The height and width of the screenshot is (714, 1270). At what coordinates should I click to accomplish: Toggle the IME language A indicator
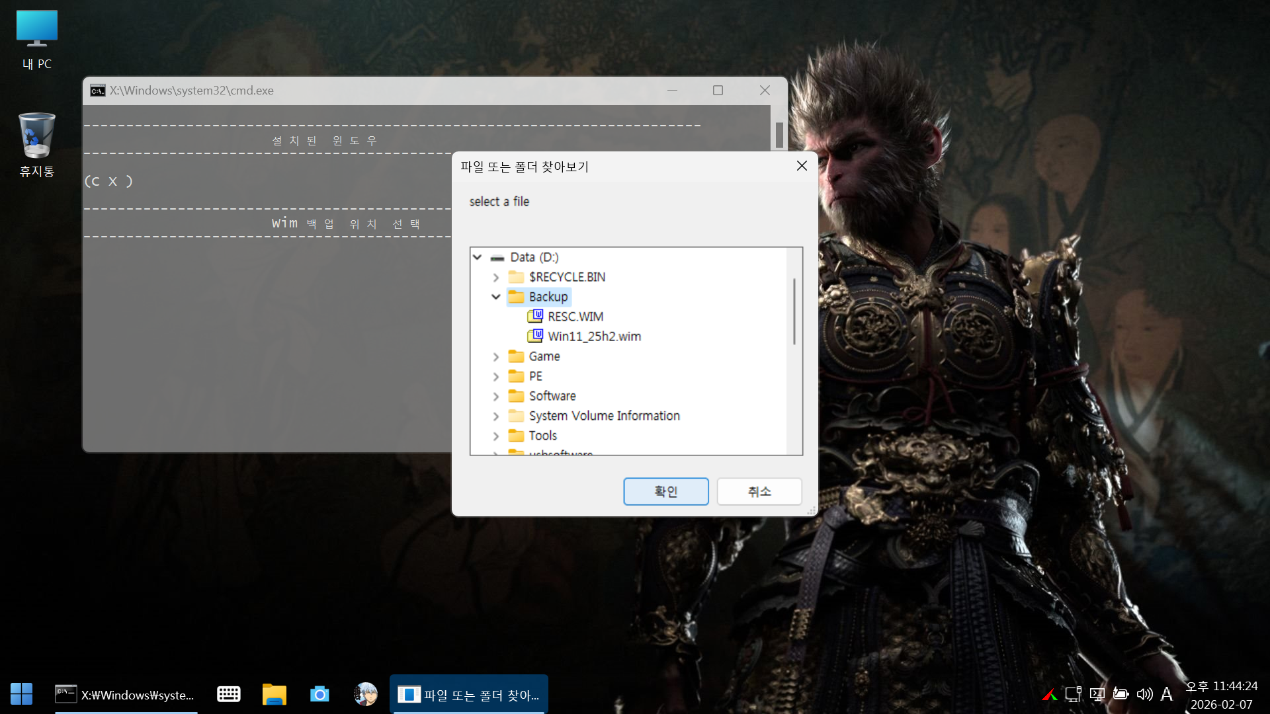[1167, 694]
